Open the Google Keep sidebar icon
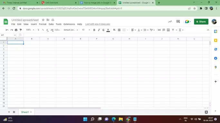Viewport: 220px width, 123px height. click(x=215, y=40)
